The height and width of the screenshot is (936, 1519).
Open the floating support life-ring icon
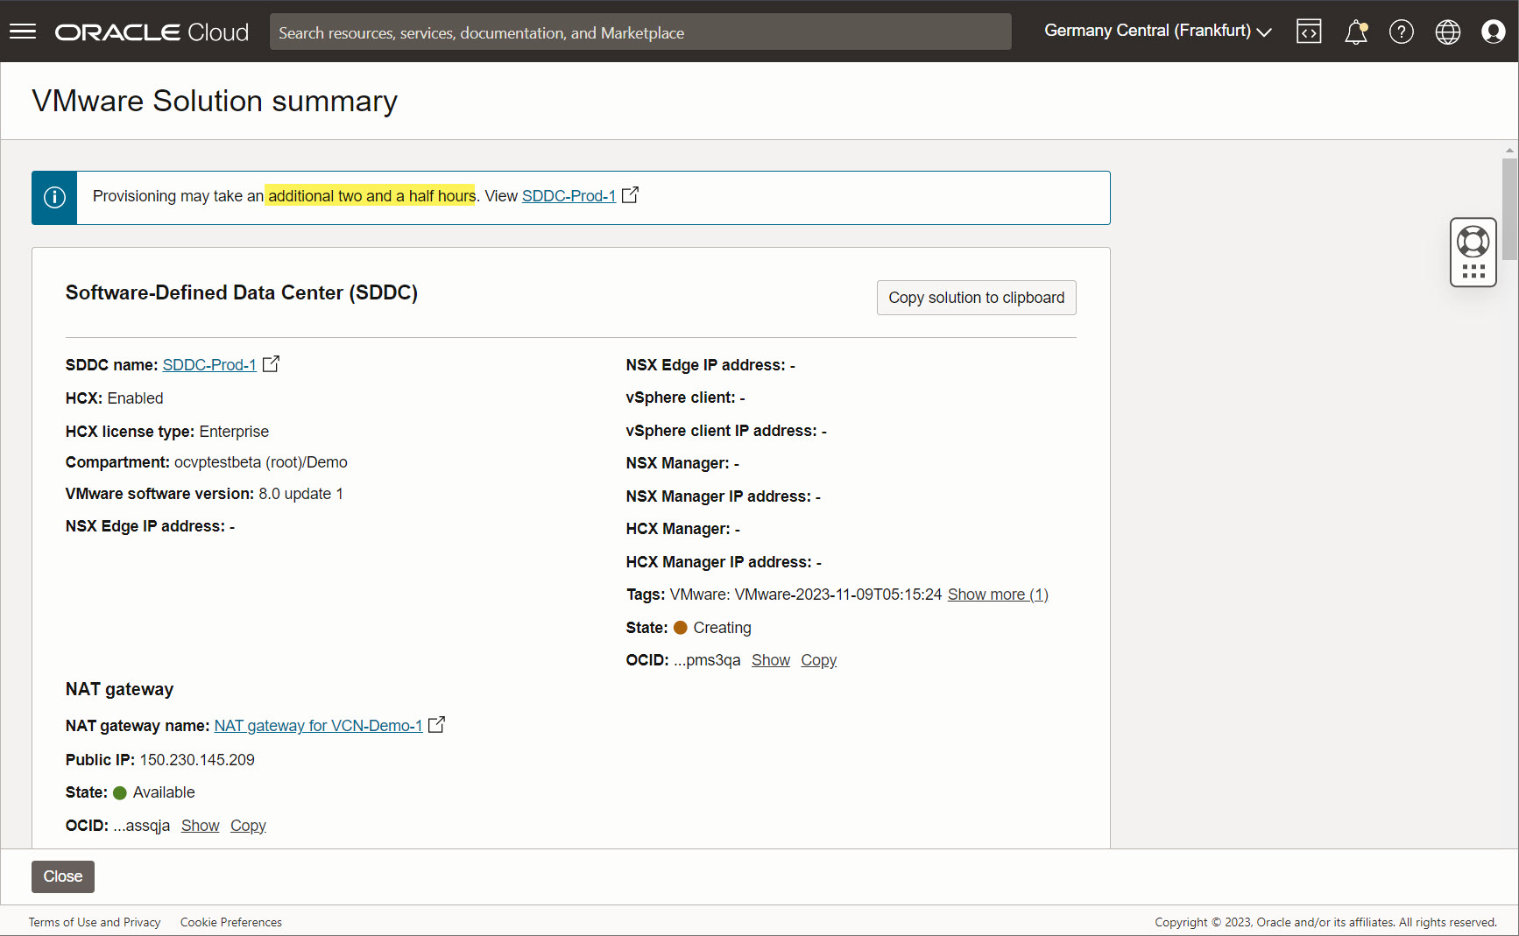pyautogui.click(x=1473, y=241)
